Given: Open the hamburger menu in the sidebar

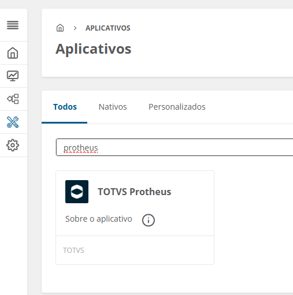Looking at the screenshot, I should [x=13, y=25].
